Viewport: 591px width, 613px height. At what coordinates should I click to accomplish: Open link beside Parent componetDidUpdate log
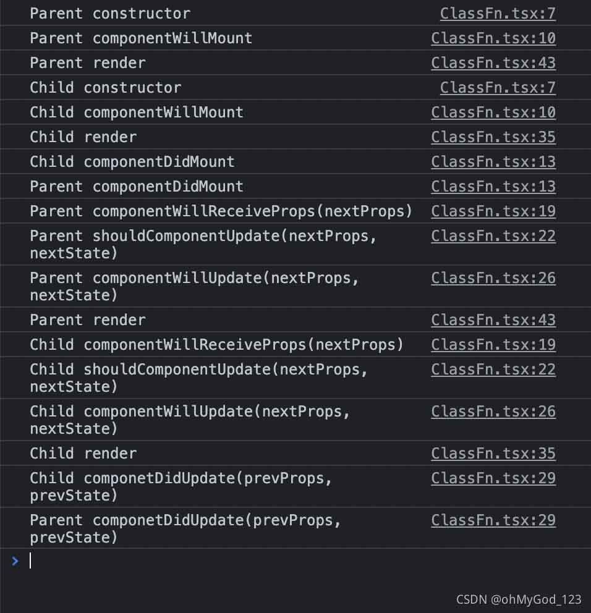(493, 520)
